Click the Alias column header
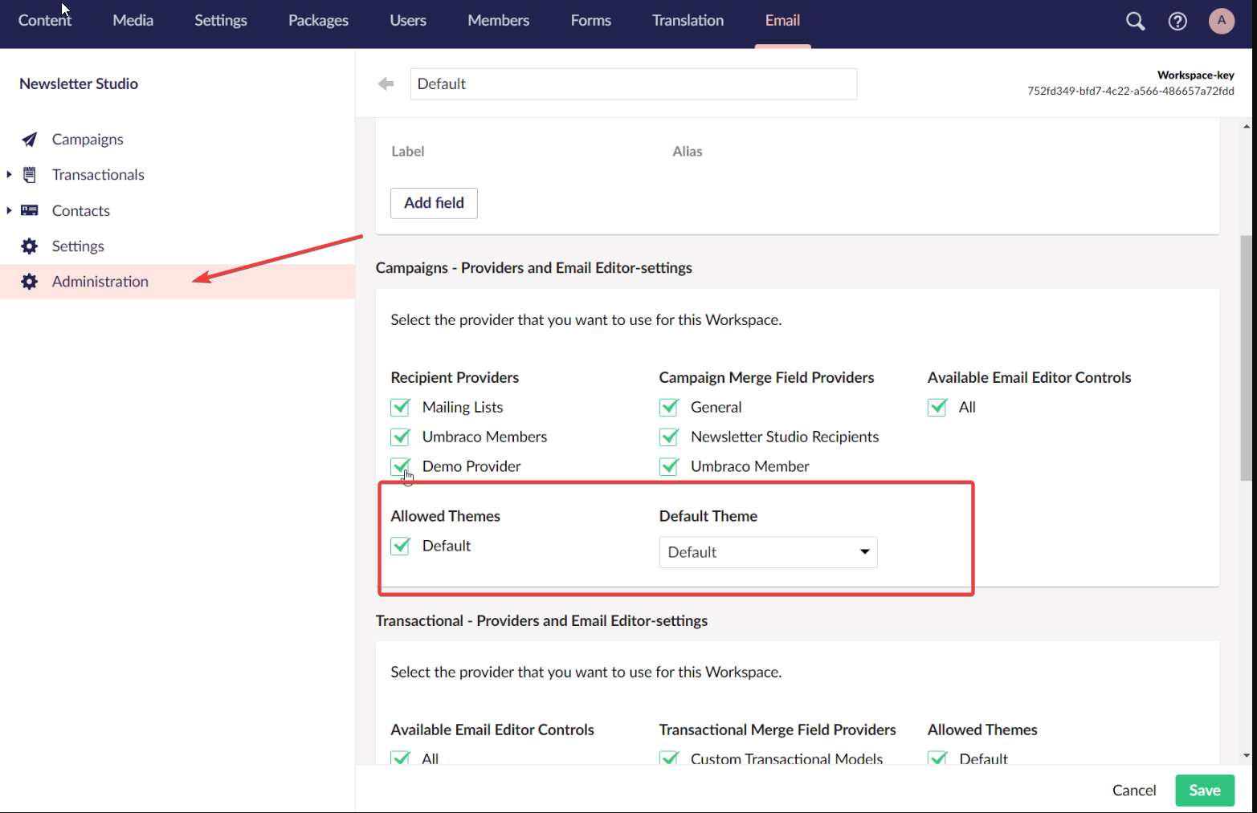 688,152
